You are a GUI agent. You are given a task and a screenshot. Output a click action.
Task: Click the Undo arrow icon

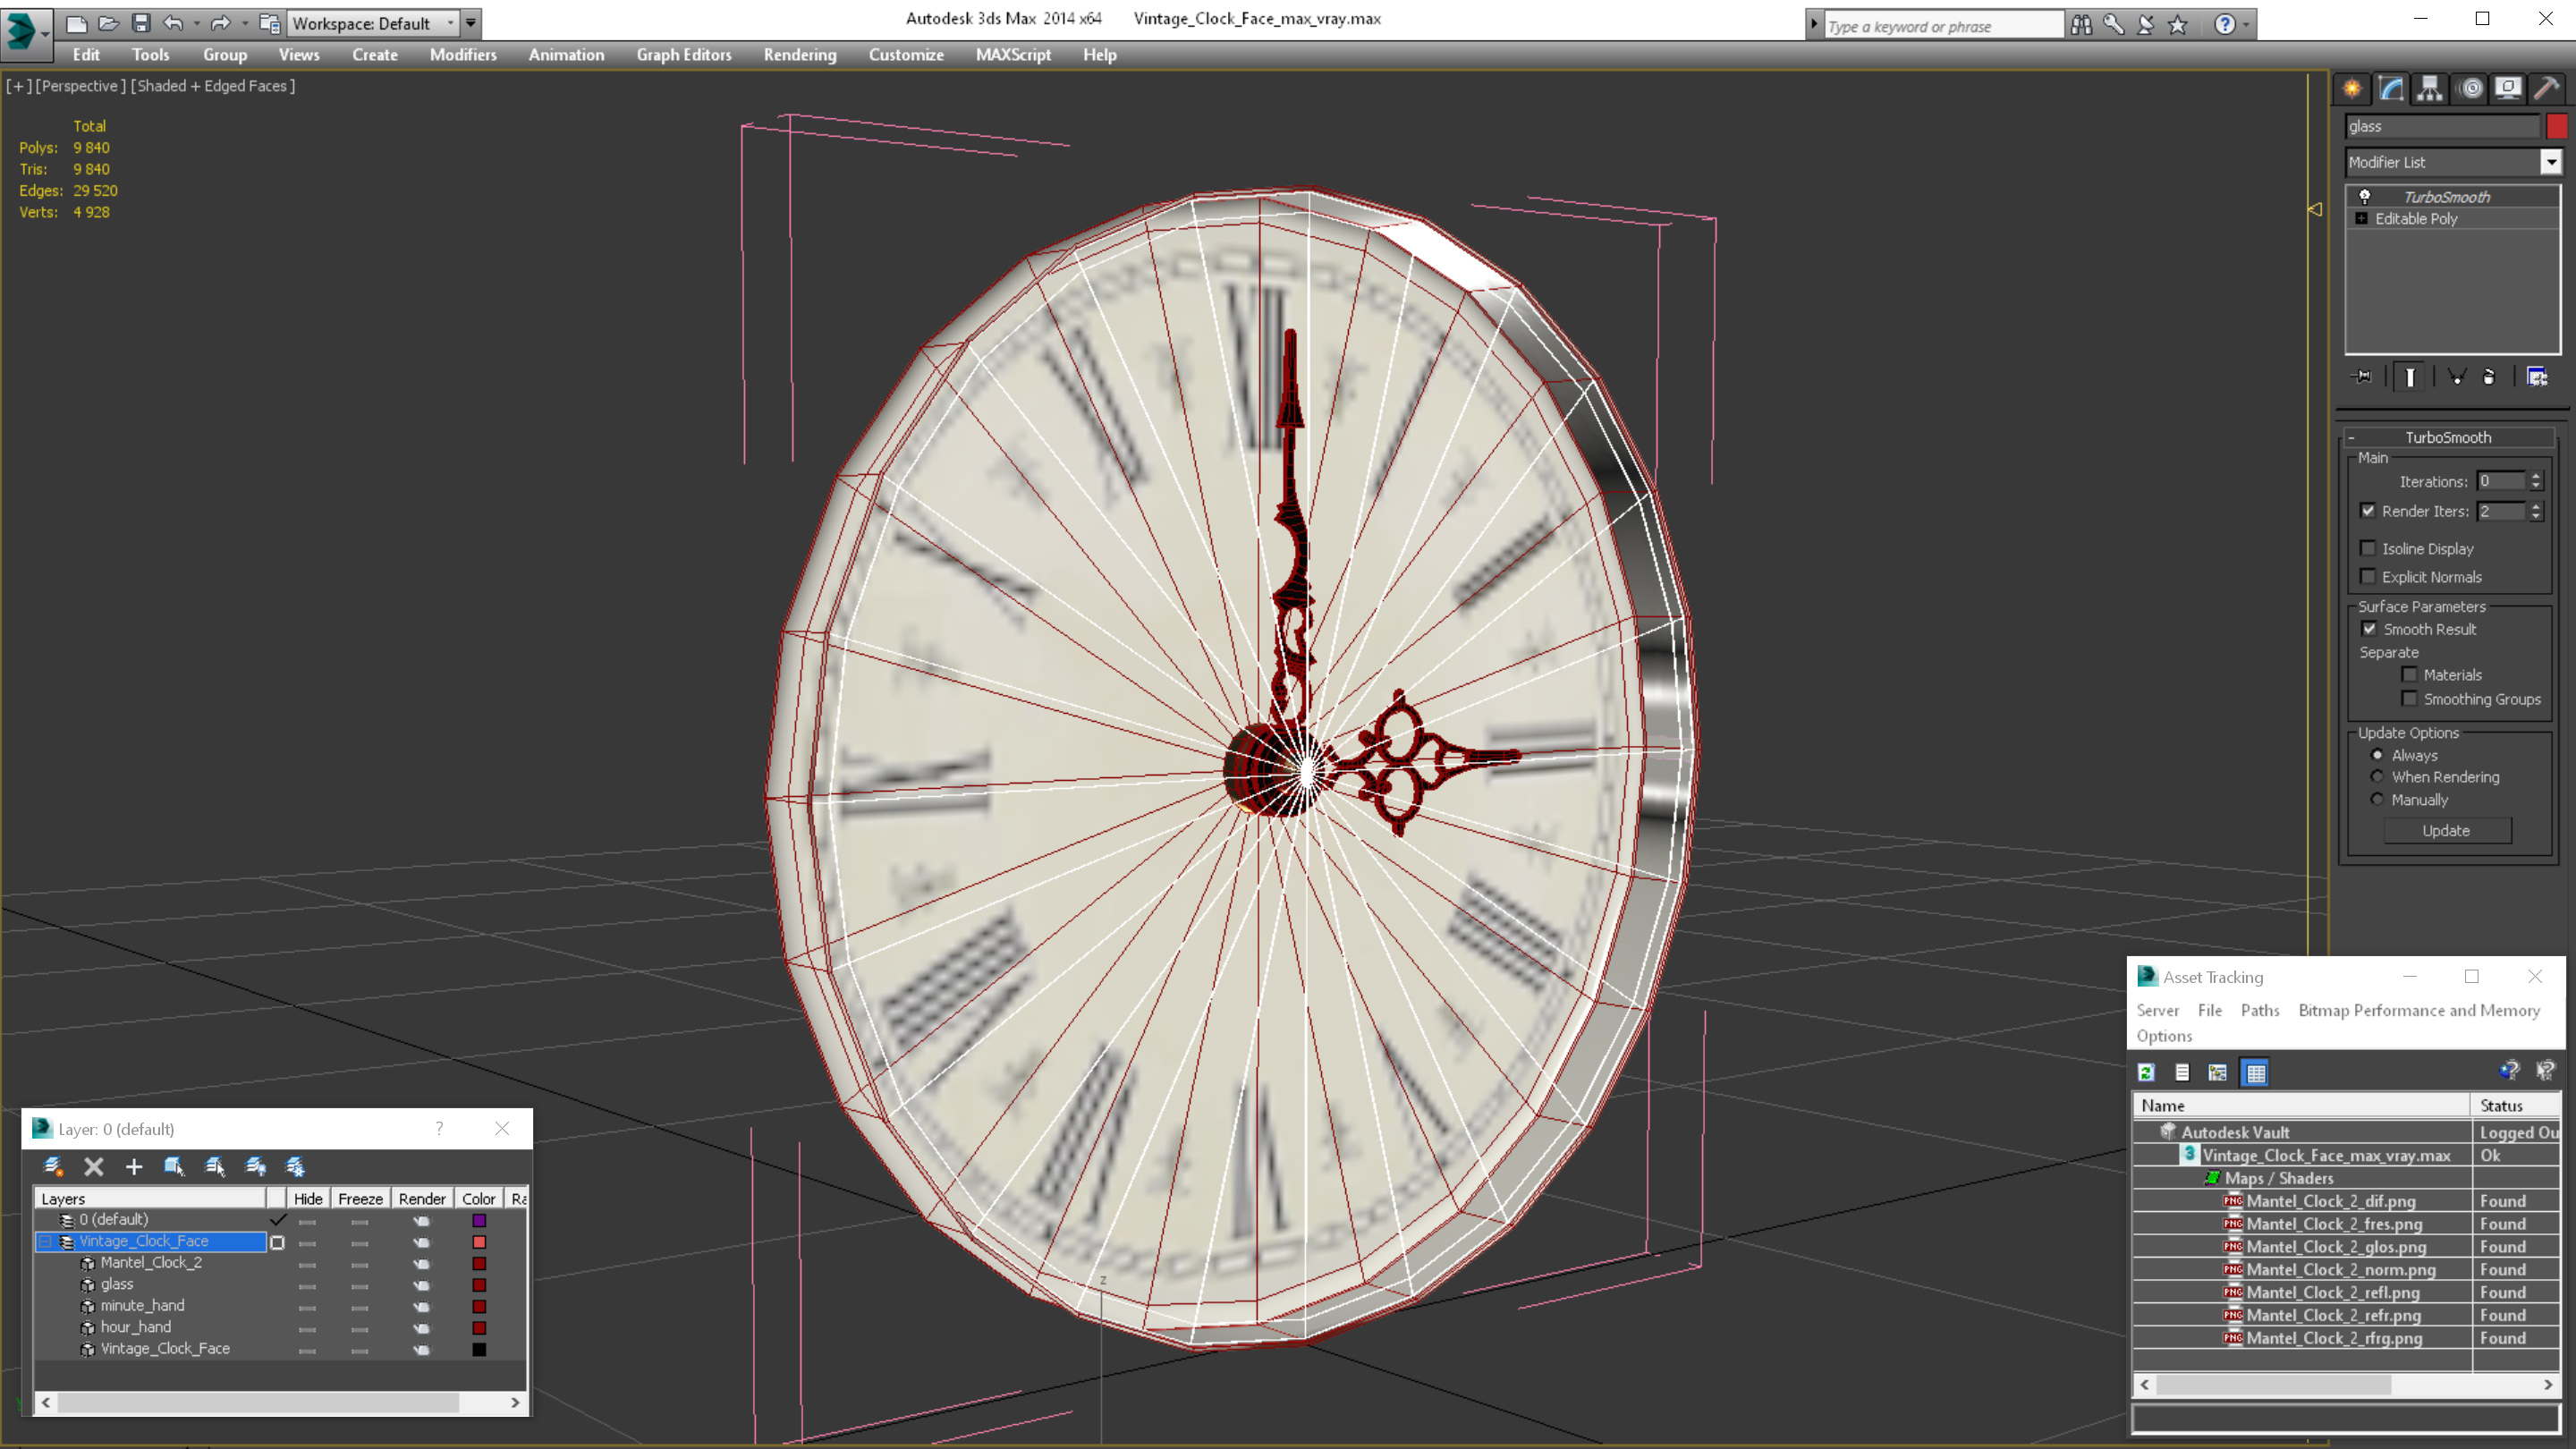[173, 23]
